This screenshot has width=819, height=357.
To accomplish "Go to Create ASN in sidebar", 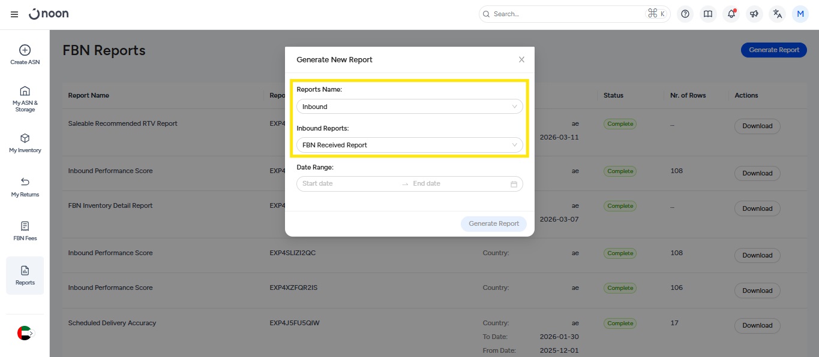I will click(x=25, y=55).
